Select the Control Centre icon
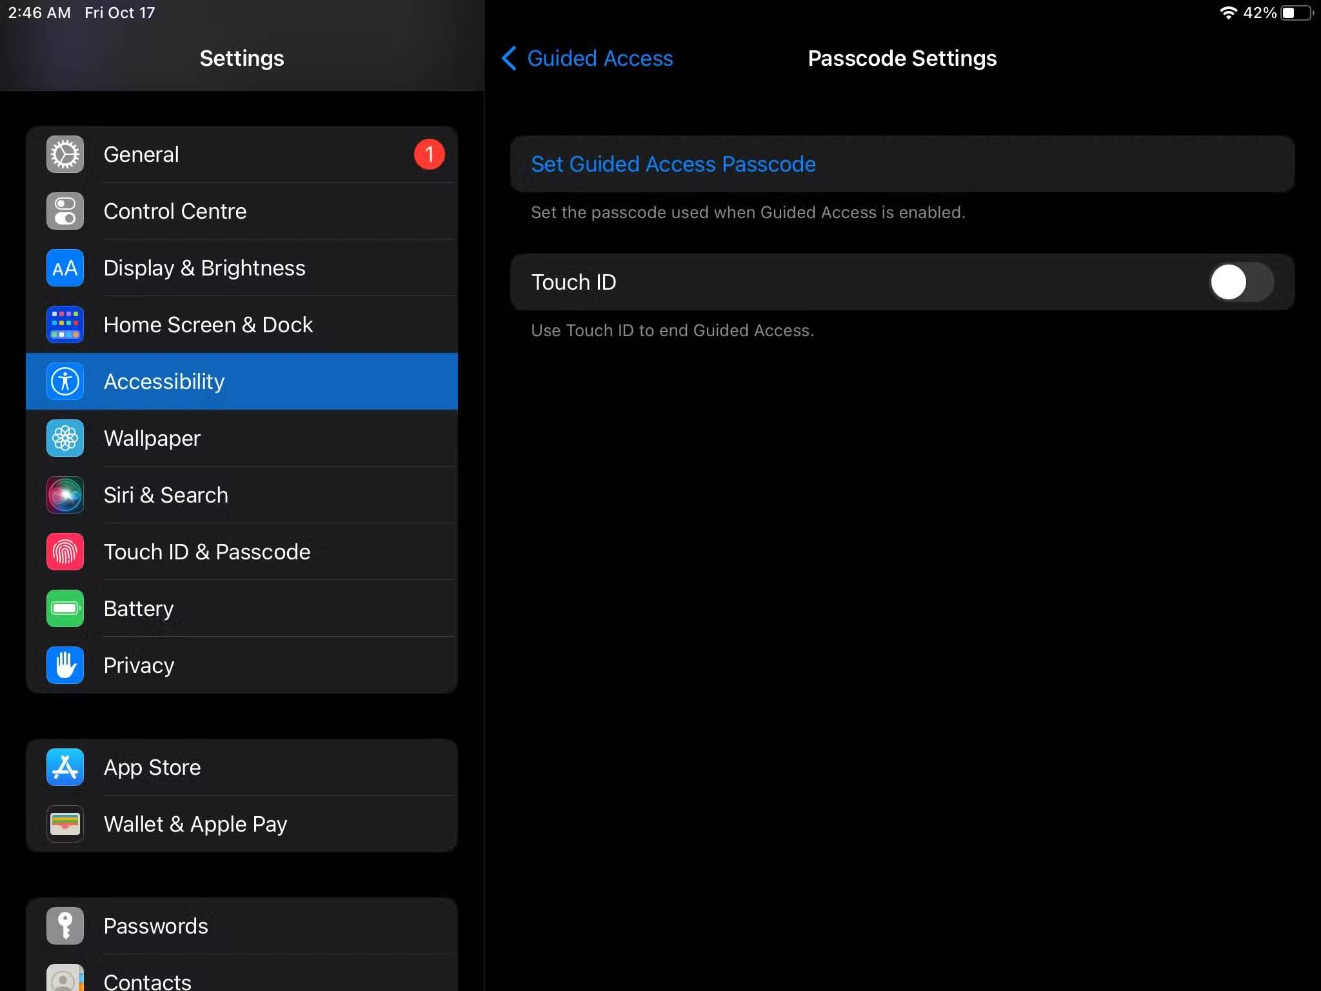 [x=65, y=211]
